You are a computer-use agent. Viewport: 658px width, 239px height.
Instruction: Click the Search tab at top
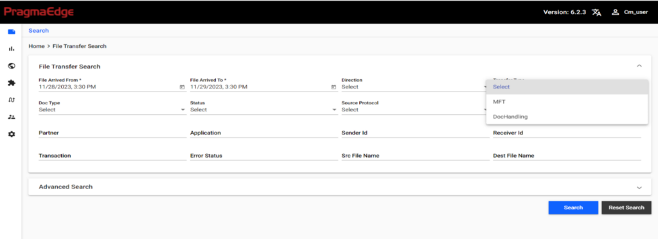[39, 31]
